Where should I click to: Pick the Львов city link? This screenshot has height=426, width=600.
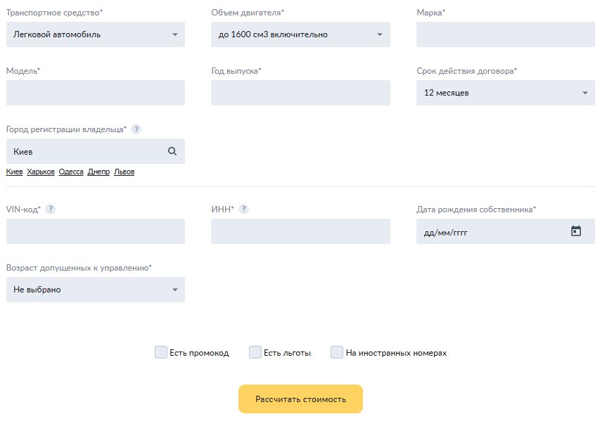tap(124, 172)
